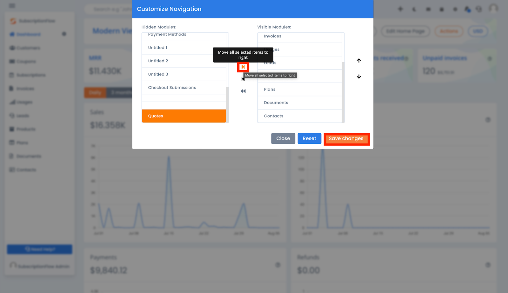Select Invoices in the Visible Modules list

pyautogui.click(x=299, y=37)
